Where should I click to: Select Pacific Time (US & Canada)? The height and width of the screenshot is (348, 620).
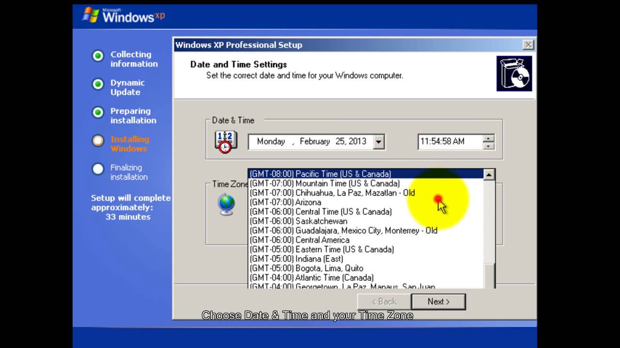pos(366,174)
